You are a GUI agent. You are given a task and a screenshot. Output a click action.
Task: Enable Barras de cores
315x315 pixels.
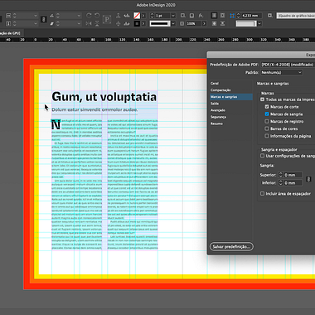pos(267,128)
